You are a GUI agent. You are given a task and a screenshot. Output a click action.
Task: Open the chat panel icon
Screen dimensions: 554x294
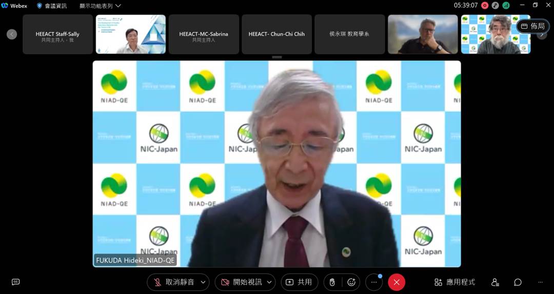pyautogui.click(x=518, y=282)
